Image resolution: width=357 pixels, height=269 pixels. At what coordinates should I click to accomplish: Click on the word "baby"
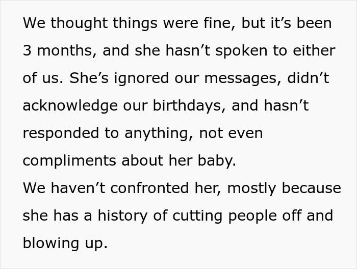215,161
